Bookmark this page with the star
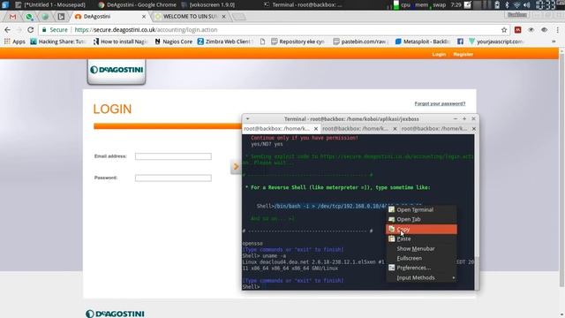565x318 pixels. pyautogui.click(x=504, y=30)
